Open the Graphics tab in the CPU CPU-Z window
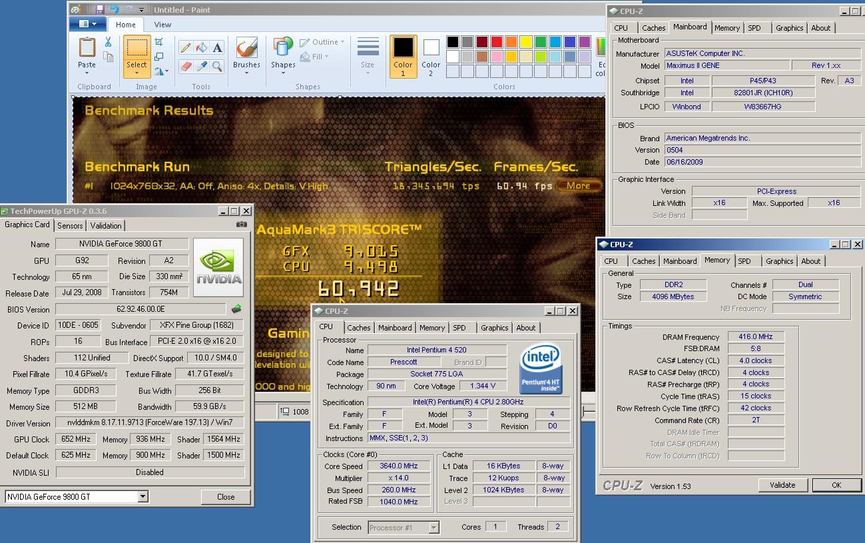Viewport: 865px width, 543px height. (494, 328)
